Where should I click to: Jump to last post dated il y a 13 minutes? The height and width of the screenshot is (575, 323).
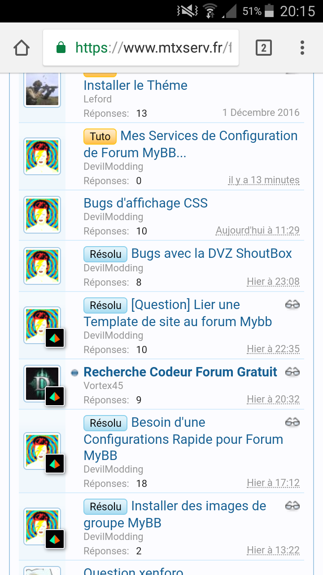click(x=264, y=180)
